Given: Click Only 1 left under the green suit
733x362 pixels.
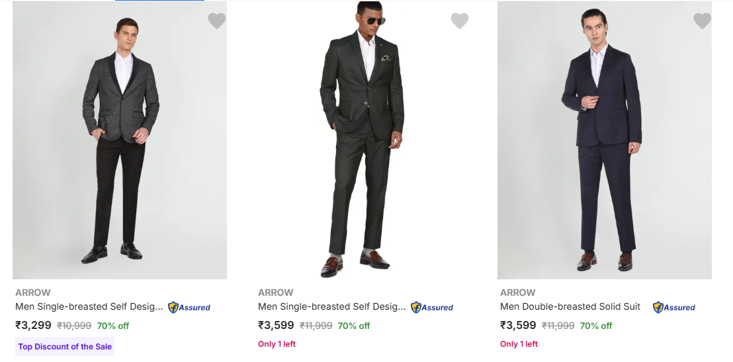Looking at the screenshot, I should point(277,344).
